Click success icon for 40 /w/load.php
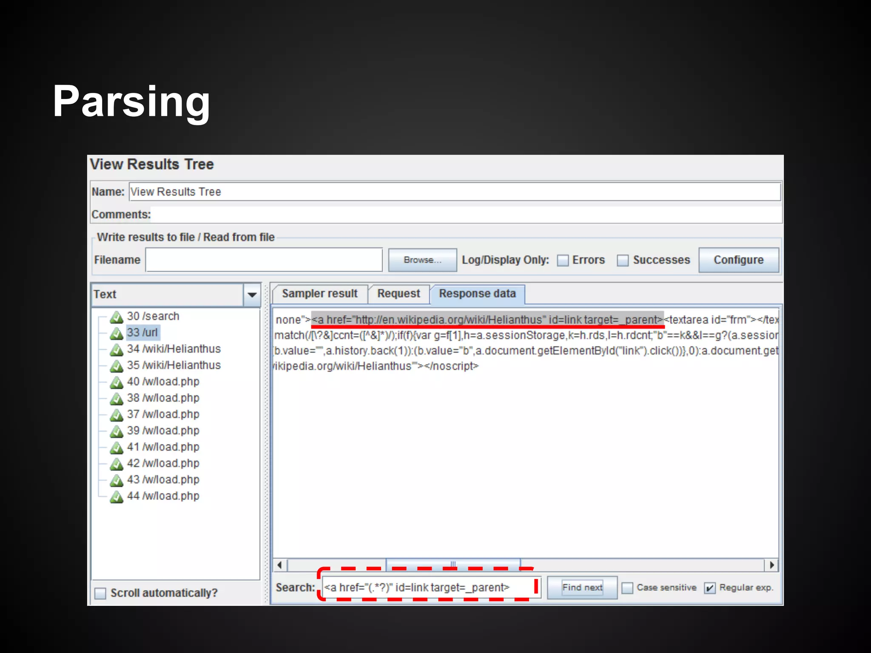 [116, 382]
